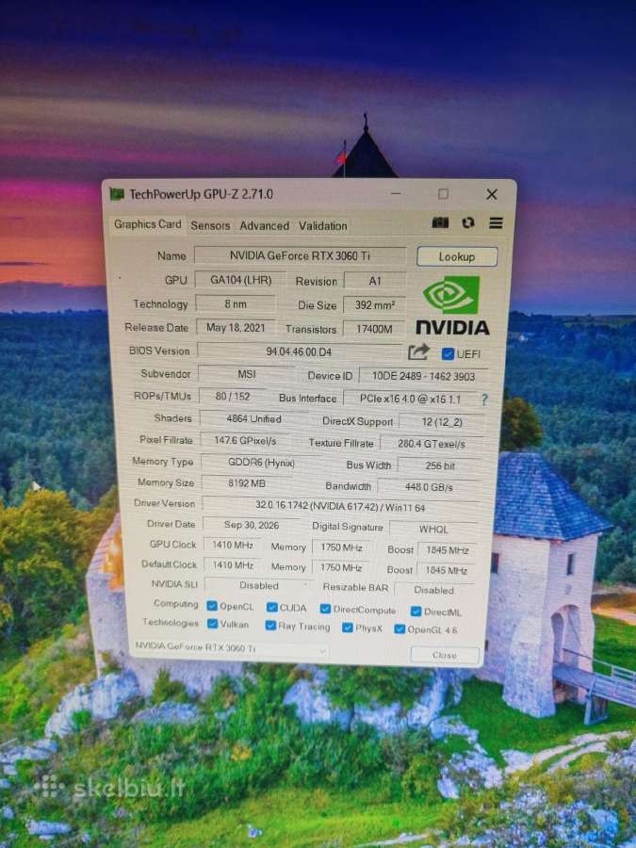The image size is (636, 848).
Task: Click the Digital Signature value WHQL
Action: tap(433, 529)
